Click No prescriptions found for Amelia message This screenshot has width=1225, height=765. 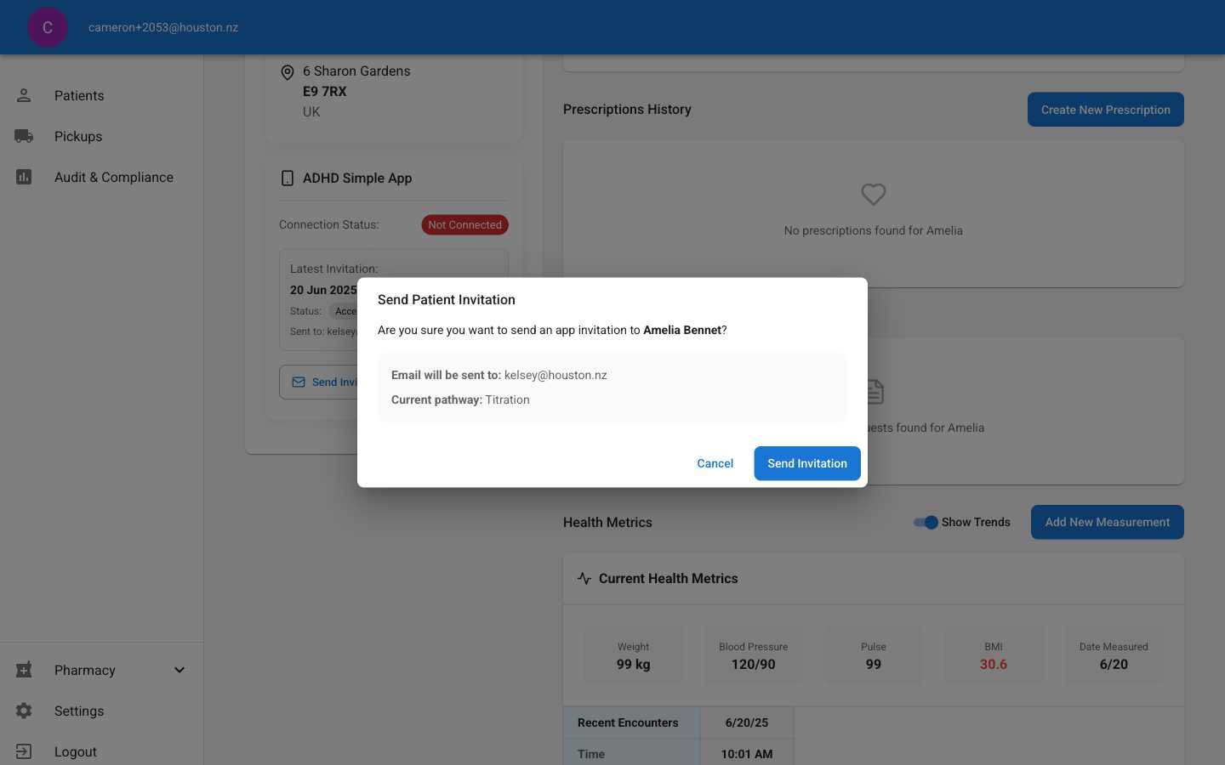874,230
